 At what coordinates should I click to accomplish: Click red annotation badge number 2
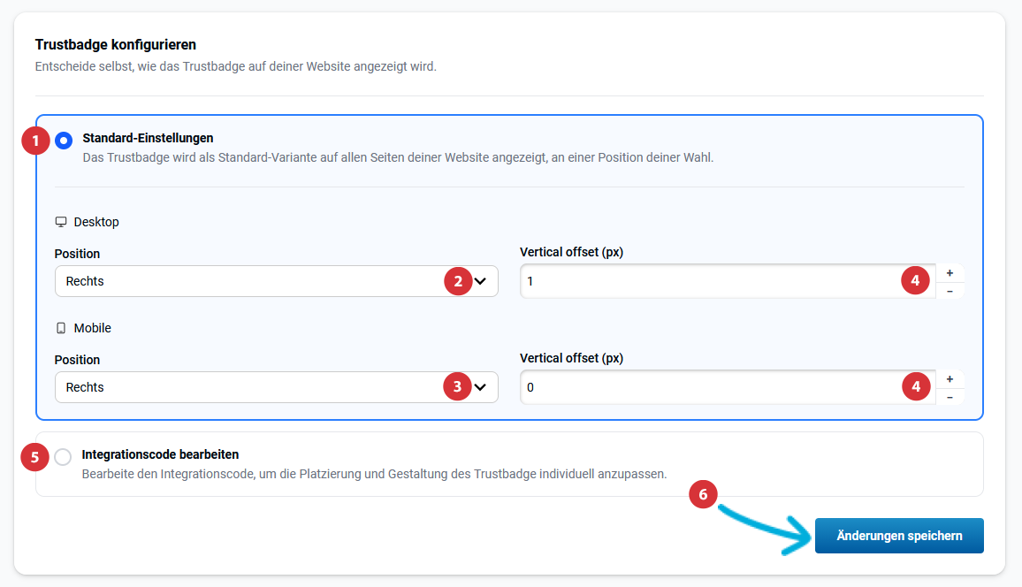click(x=457, y=281)
